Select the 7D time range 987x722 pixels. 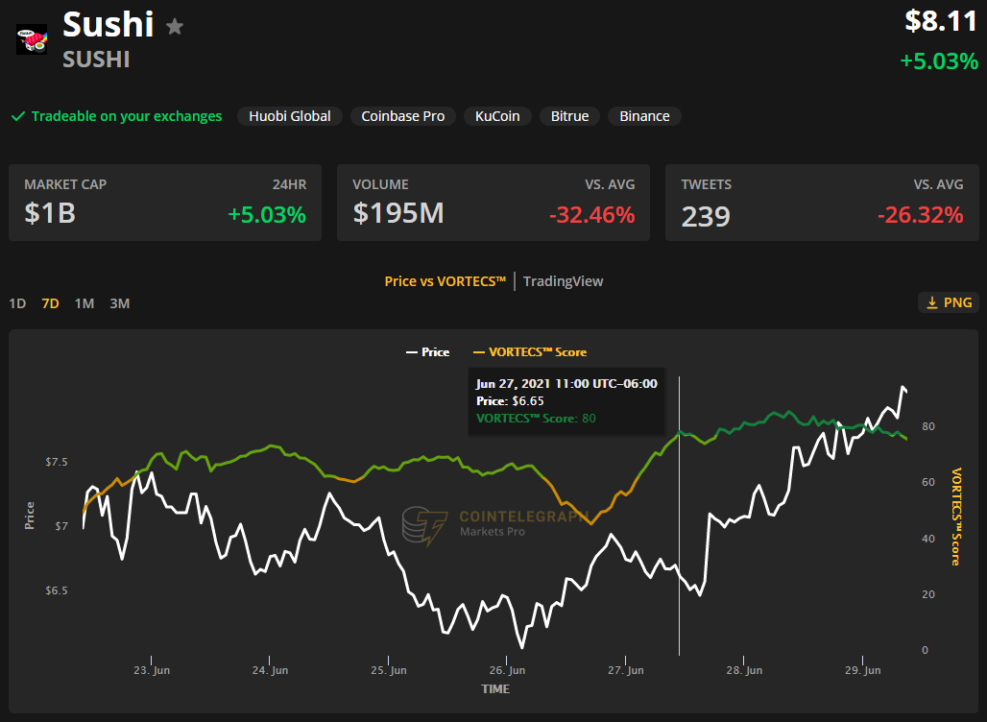coord(50,303)
